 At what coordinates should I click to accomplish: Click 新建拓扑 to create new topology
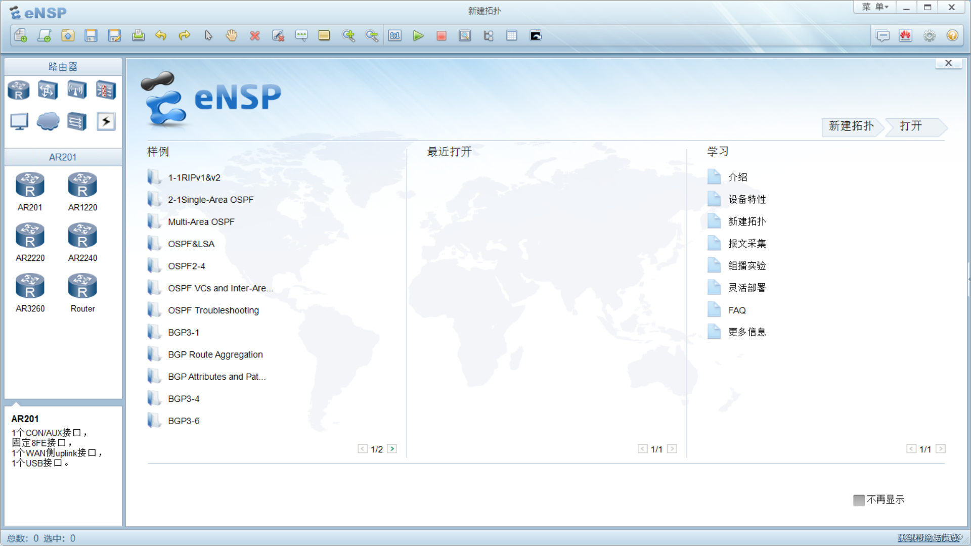(x=850, y=126)
